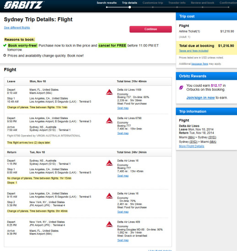Image resolution: width=237 pixels, height=251 pixels.
Task: Open the baggage fees link
Action: [x=199, y=64]
